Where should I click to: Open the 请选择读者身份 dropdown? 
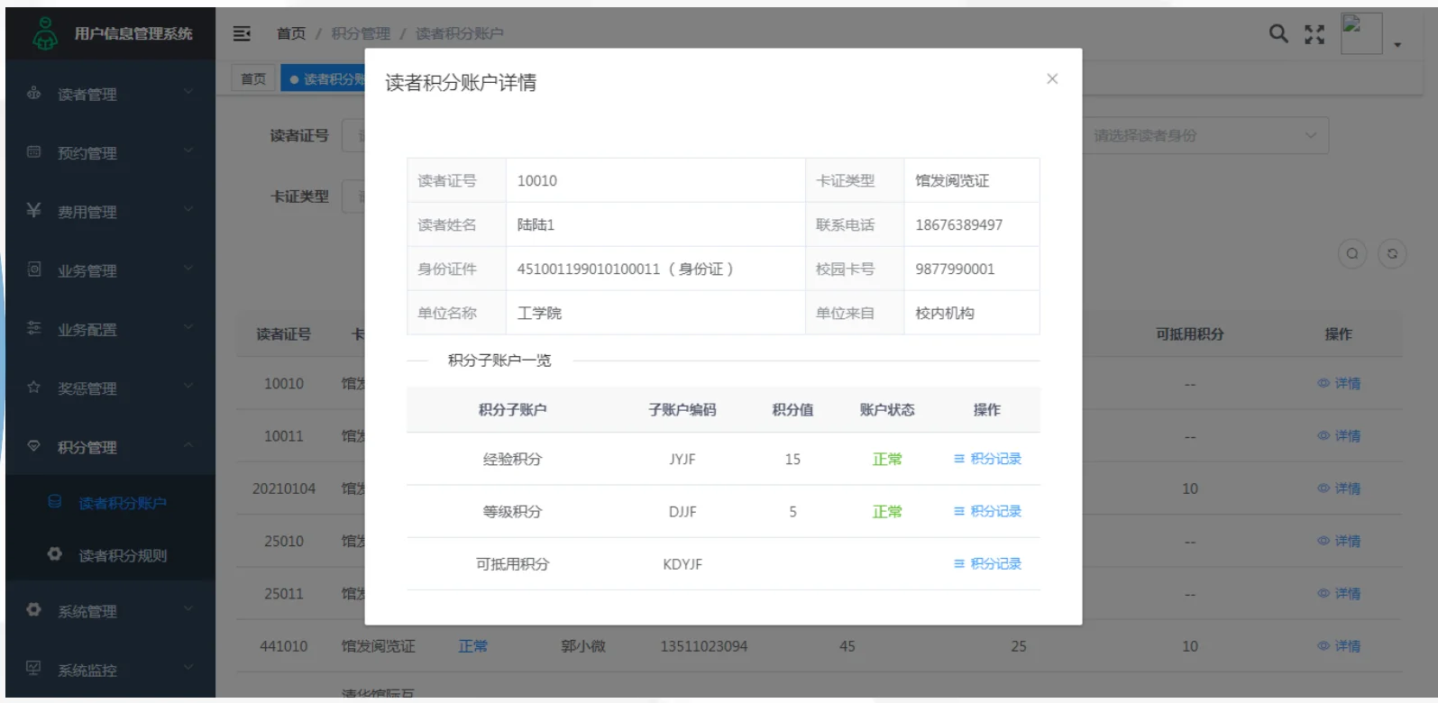pyautogui.click(x=1204, y=135)
